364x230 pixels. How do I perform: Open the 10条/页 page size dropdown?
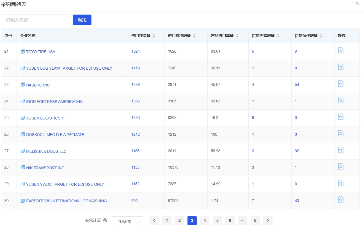point(127,221)
